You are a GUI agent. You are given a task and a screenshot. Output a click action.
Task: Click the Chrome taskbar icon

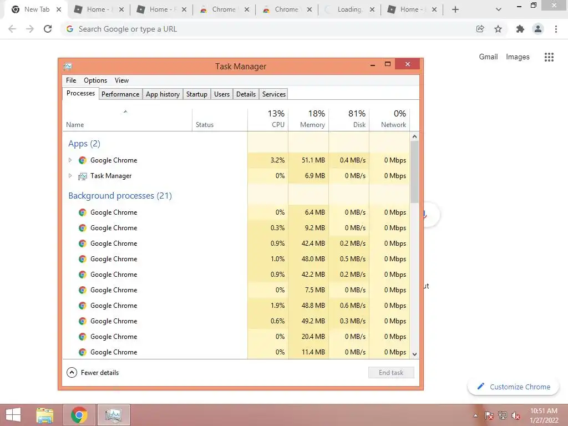tap(79, 415)
